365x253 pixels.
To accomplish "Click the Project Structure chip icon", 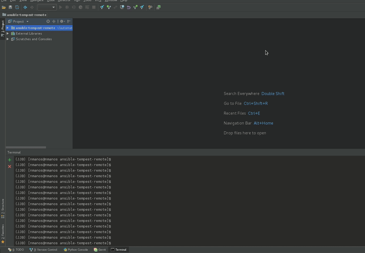I will click(158, 7).
